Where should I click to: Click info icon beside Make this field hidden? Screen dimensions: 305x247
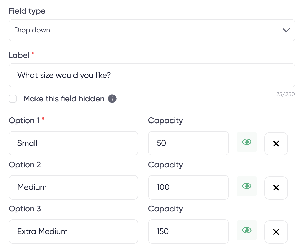(112, 99)
